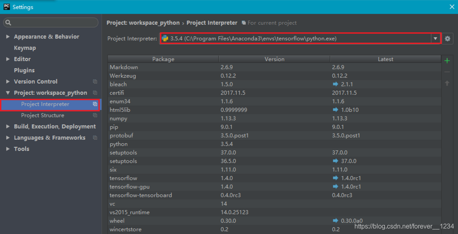The height and width of the screenshot is (234, 458).
Task: Select the six package row
Action: [274, 169]
